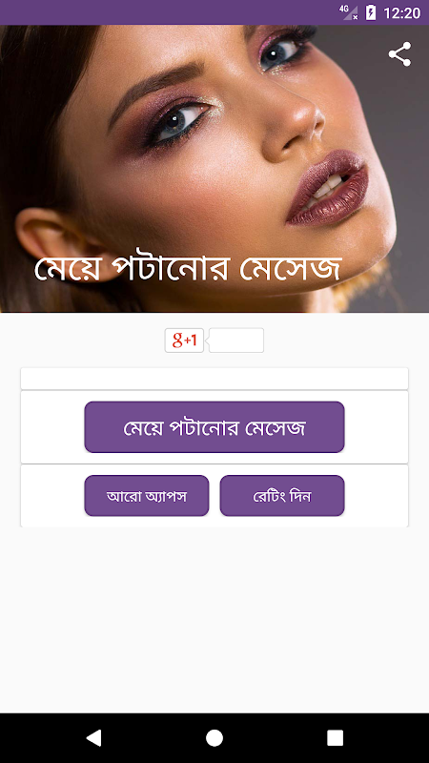429x763 pixels.
Task: Tap the share icon on header image
Action: [399, 54]
